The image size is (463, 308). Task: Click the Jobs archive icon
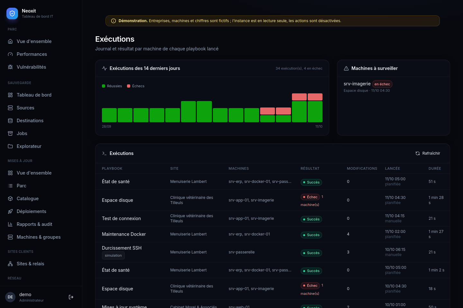[10, 133]
